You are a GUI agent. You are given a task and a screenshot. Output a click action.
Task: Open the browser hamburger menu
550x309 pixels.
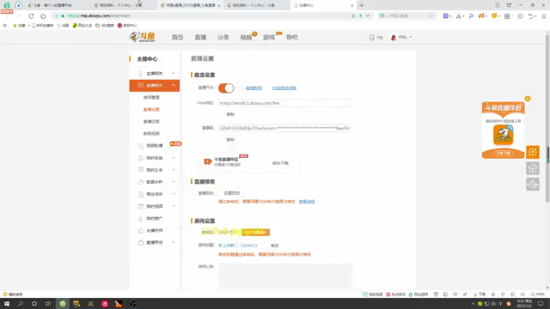click(x=544, y=16)
